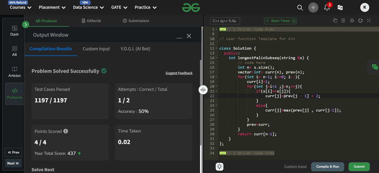Image resolution: width=379 pixels, height=173 pixels.
Task: Open the All sidebar item
Action: tap(15, 51)
